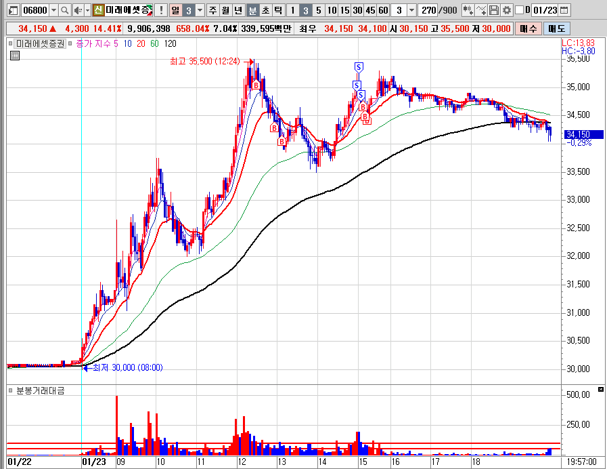Click the stock search magnifier icon
This screenshot has height=469, width=607.
click(64, 10)
